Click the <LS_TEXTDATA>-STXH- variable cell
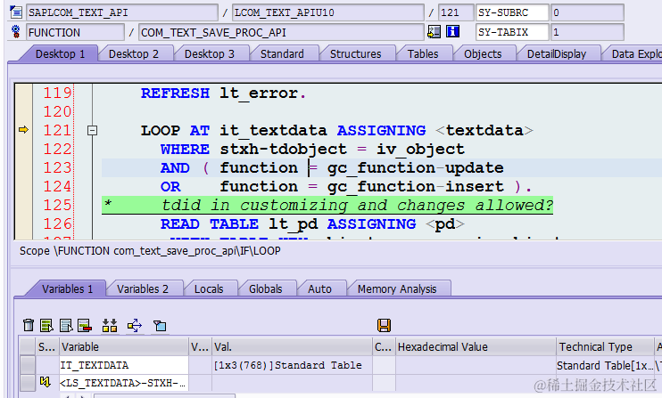The width and height of the screenshot is (662, 398). pos(124,383)
